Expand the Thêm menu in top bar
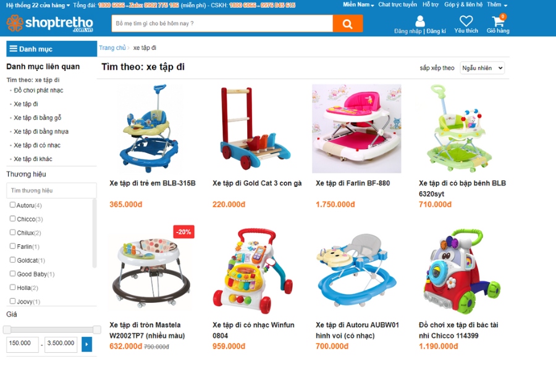Viewport: 556px width, 372px height. pyautogui.click(x=497, y=4)
